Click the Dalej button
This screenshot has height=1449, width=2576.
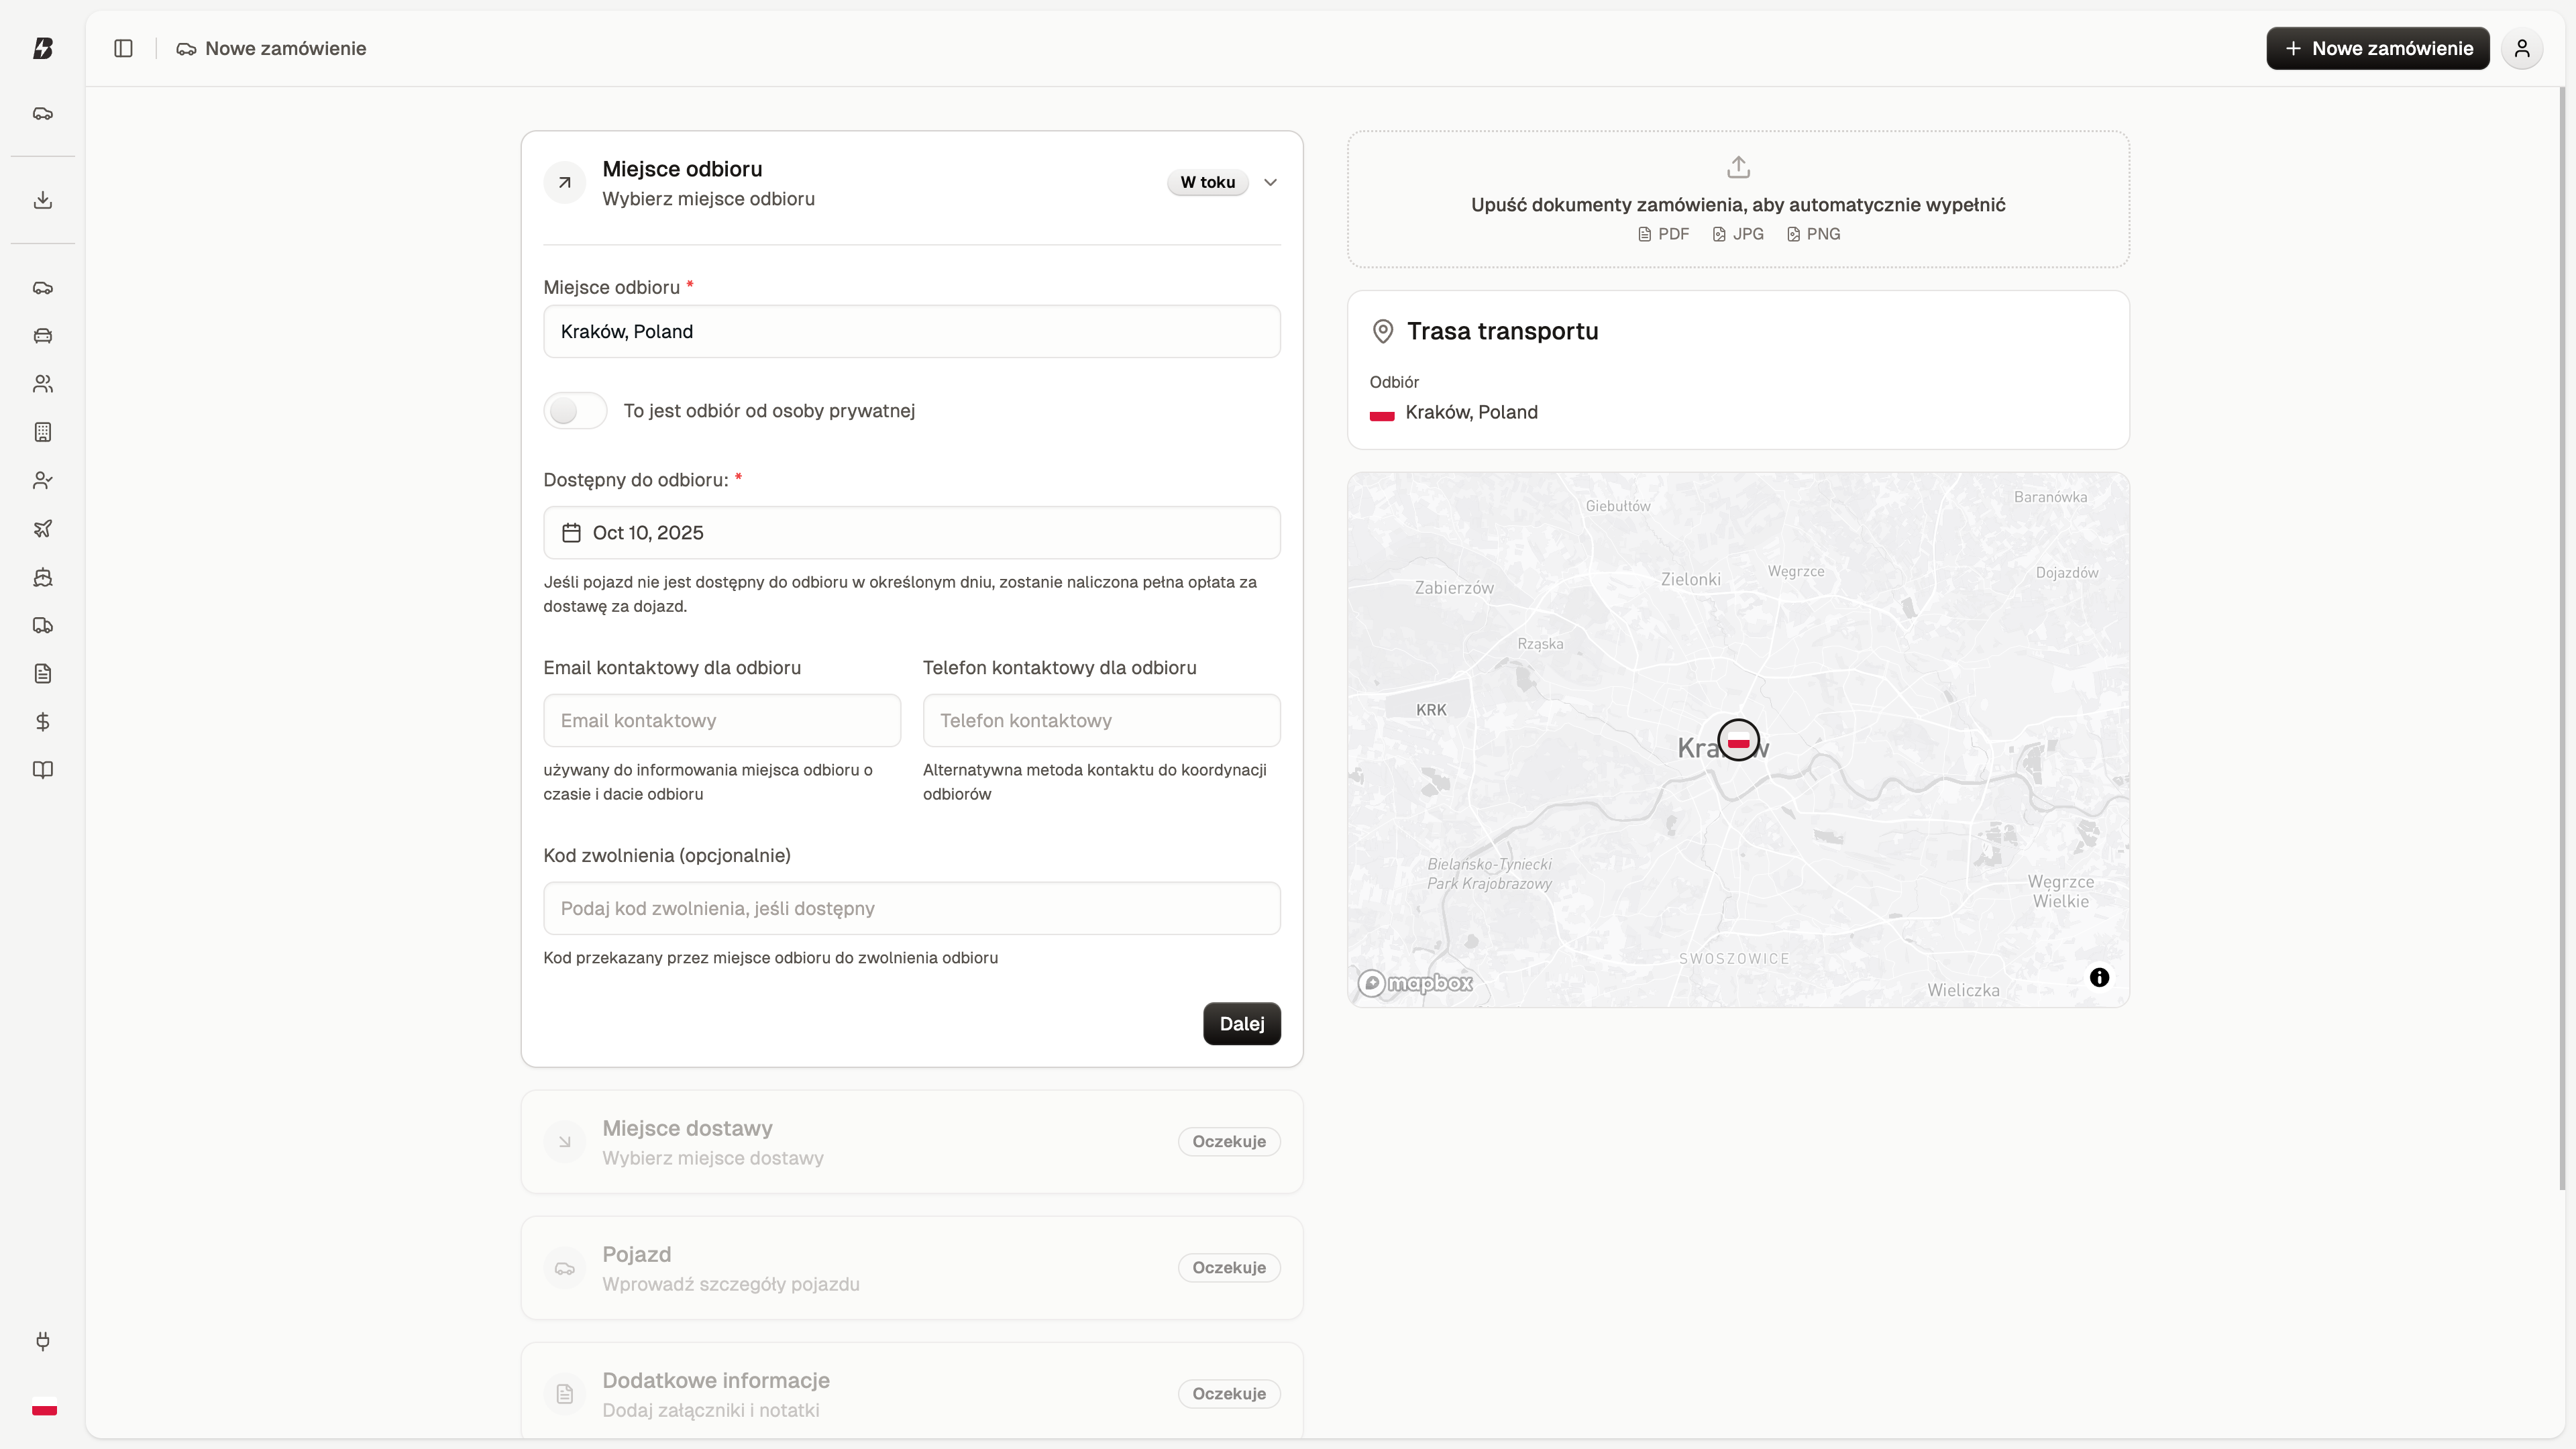coord(1241,1023)
